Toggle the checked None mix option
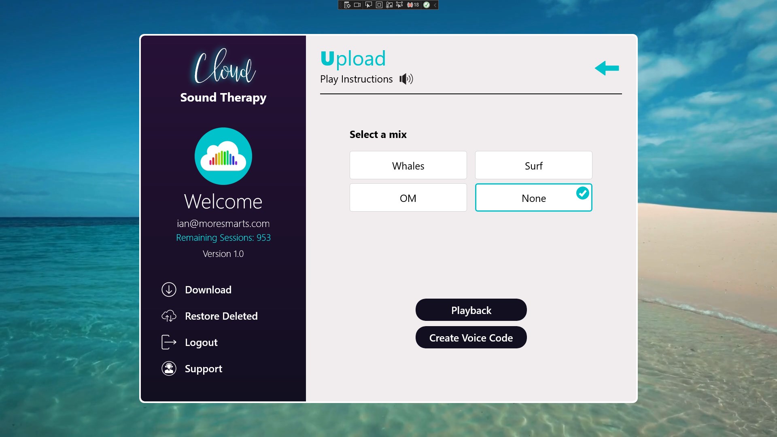 pos(533,198)
